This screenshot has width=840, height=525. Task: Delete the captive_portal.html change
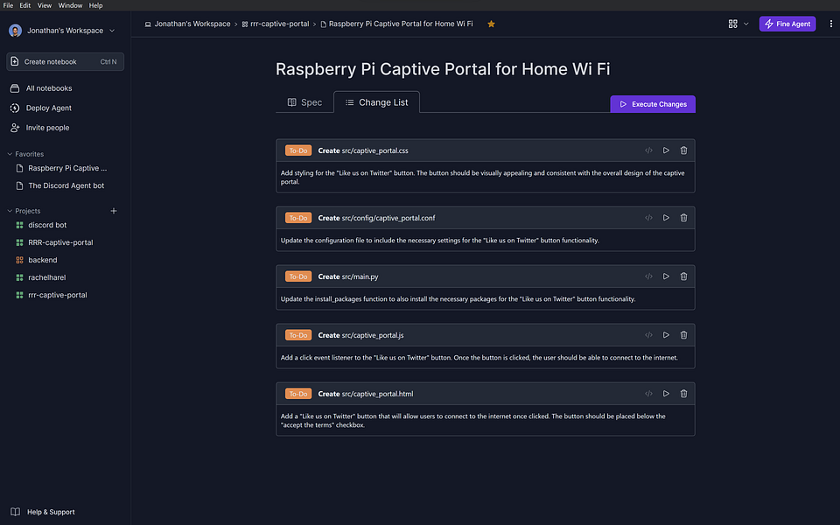click(683, 393)
